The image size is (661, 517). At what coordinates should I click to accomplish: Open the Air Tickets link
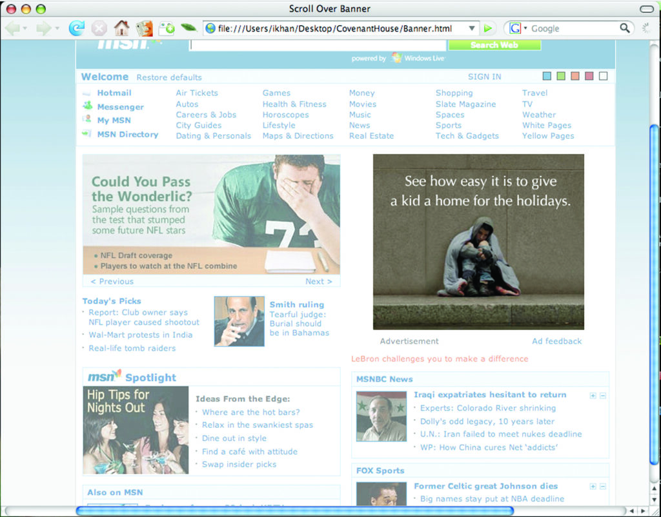point(197,93)
